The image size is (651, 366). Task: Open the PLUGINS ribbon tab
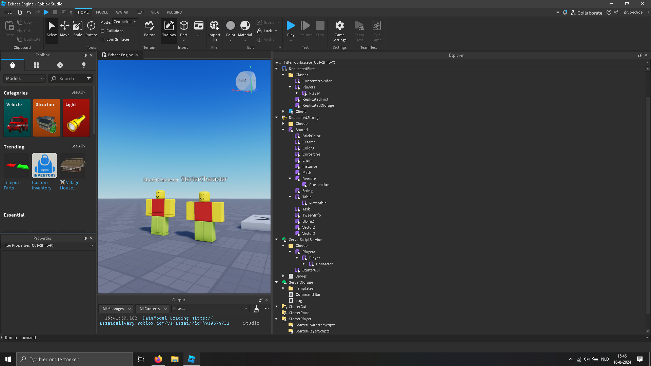(174, 12)
